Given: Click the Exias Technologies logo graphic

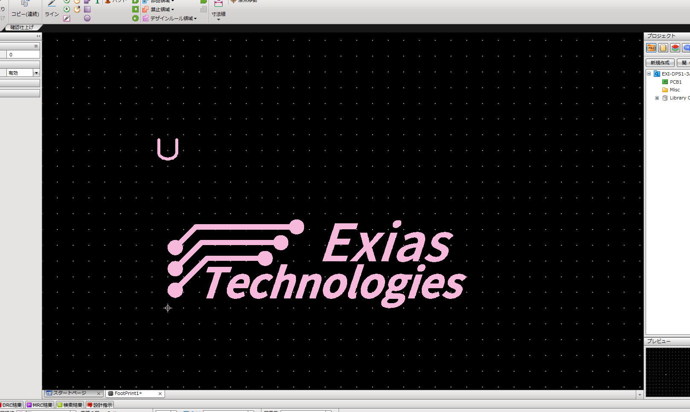Looking at the screenshot, I should (x=316, y=263).
